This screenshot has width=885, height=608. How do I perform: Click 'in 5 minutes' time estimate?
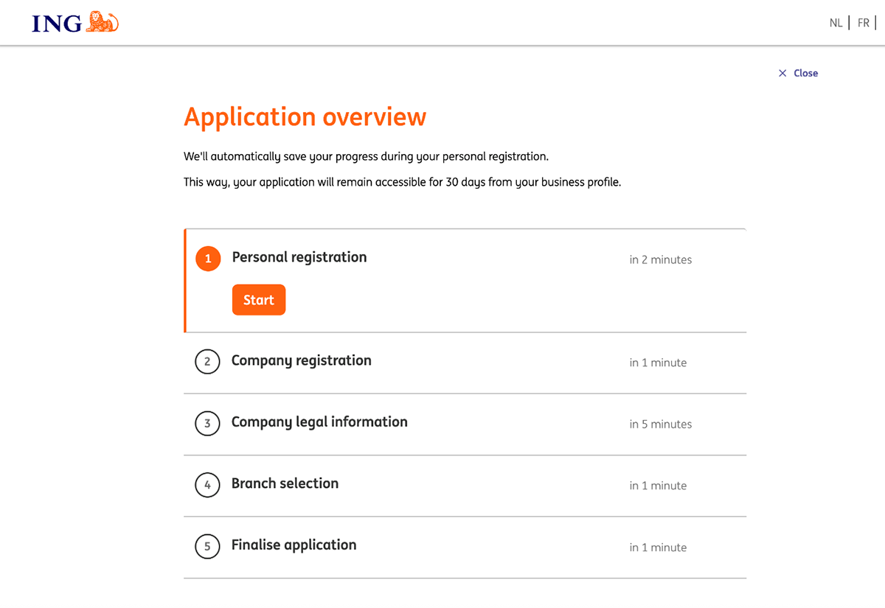coord(660,424)
